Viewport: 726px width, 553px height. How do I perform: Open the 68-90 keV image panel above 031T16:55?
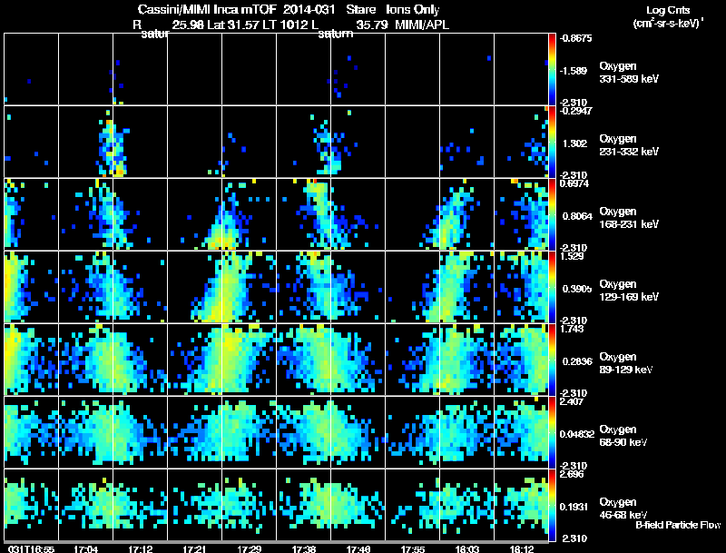point(31,432)
